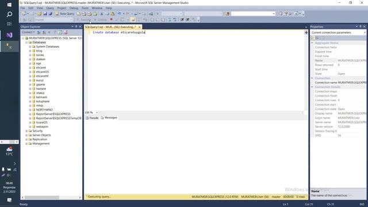The image size is (368, 207).
Task: Open the Window menu
Action: coord(97,8)
